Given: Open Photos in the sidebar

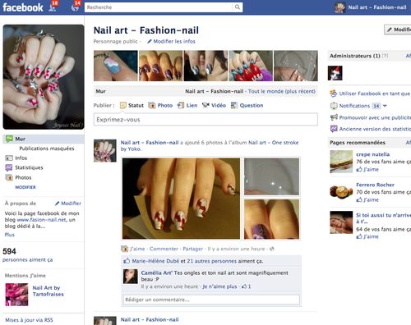Looking at the screenshot, I should pos(23,178).
